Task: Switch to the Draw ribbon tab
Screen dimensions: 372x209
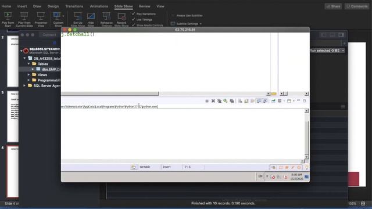Action: tap(37, 6)
